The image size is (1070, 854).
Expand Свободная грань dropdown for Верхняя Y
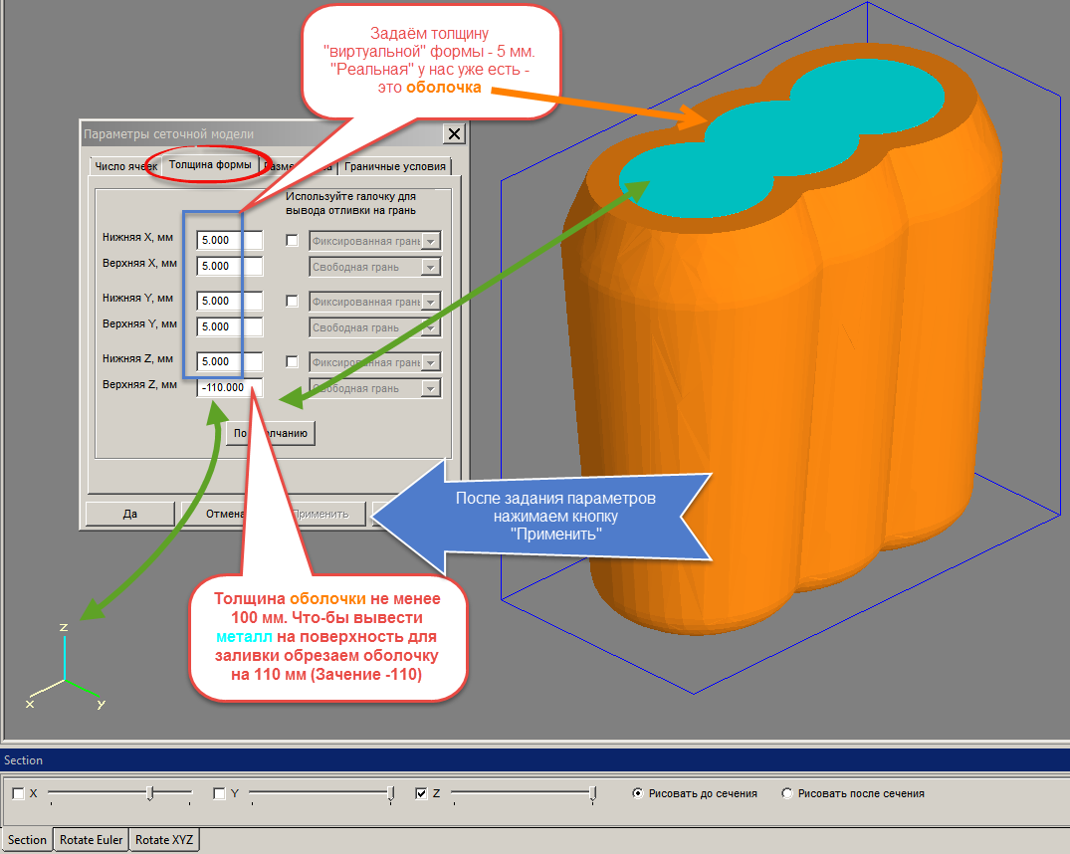coord(375,327)
